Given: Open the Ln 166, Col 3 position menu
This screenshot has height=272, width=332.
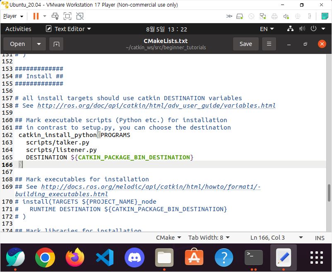Looking at the screenshot, I should click(277, 238).
